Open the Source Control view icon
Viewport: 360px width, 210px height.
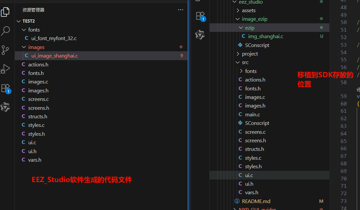pyautogui.click(x=6, y=50)
